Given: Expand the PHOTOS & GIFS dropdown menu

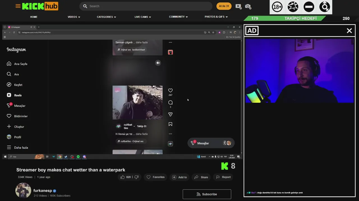Looking at the screenshot, I should [x=216, y=17].
